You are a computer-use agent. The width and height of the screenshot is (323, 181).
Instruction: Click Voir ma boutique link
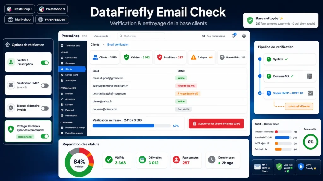pyautogui.click(x=216, y=36)
